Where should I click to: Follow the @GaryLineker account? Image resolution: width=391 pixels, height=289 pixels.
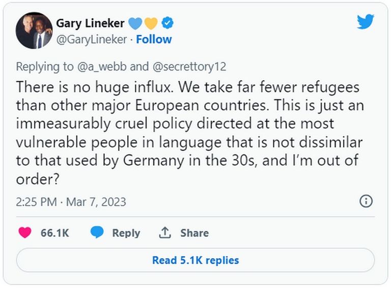(154, 39)
